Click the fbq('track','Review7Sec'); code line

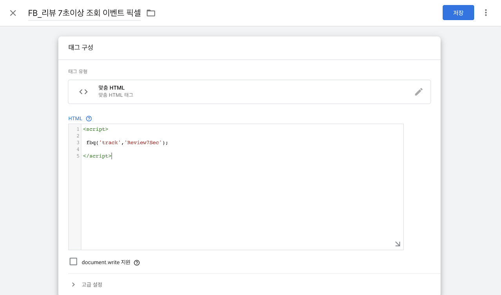tap(127, 142)
